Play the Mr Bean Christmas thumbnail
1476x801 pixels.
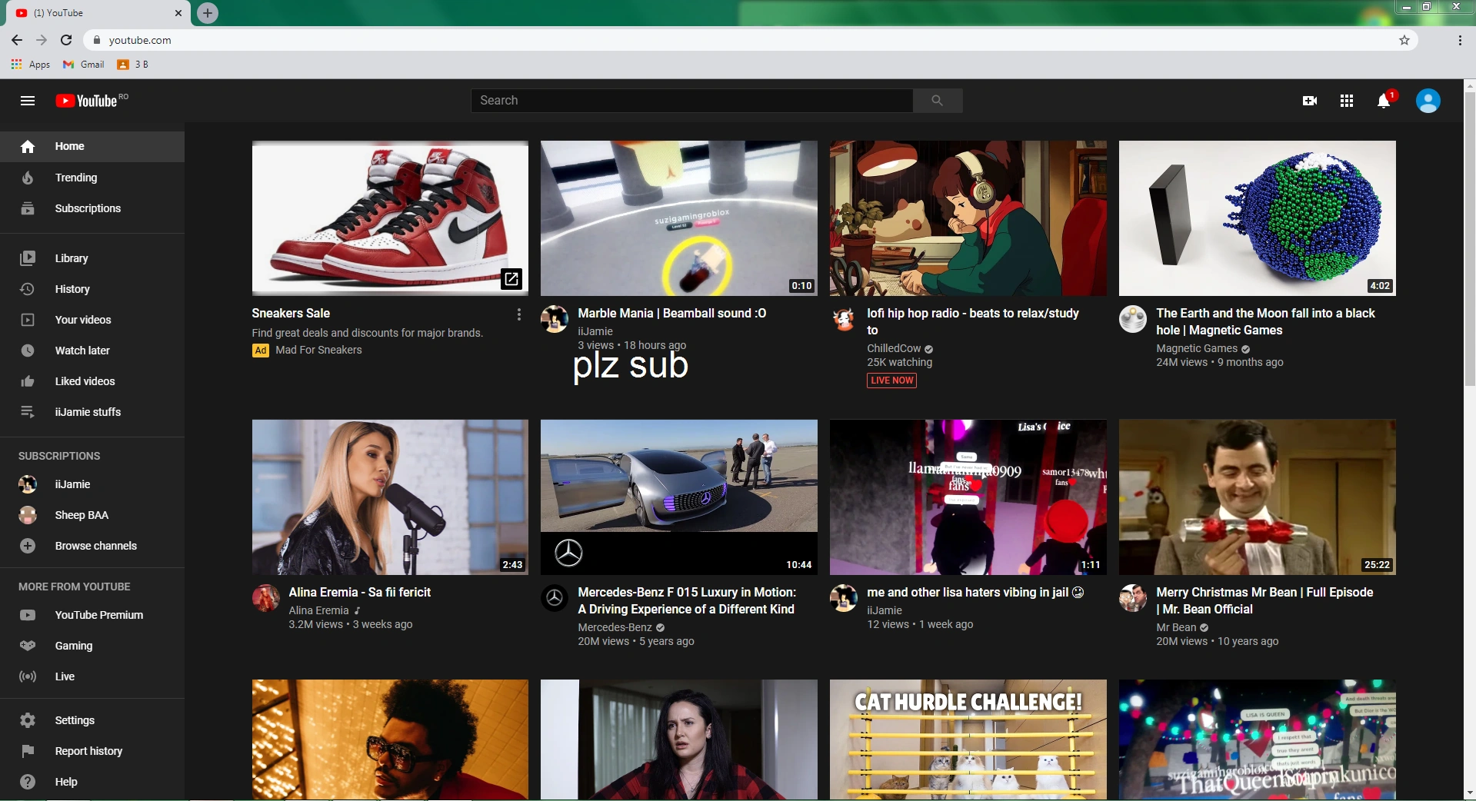pyautogui.click(x=1258, y=497)
